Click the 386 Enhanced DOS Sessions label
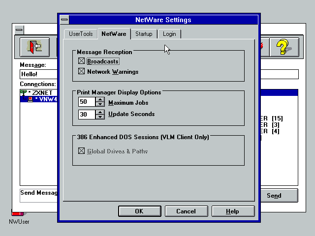 click(143, 137)
